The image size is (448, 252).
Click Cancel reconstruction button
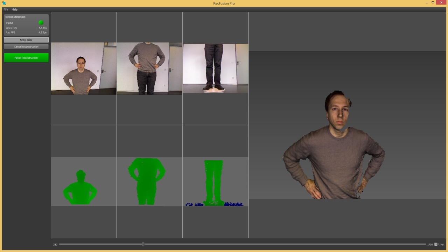pos(26,47)
